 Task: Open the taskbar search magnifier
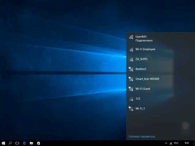click(x=10, y=143)
